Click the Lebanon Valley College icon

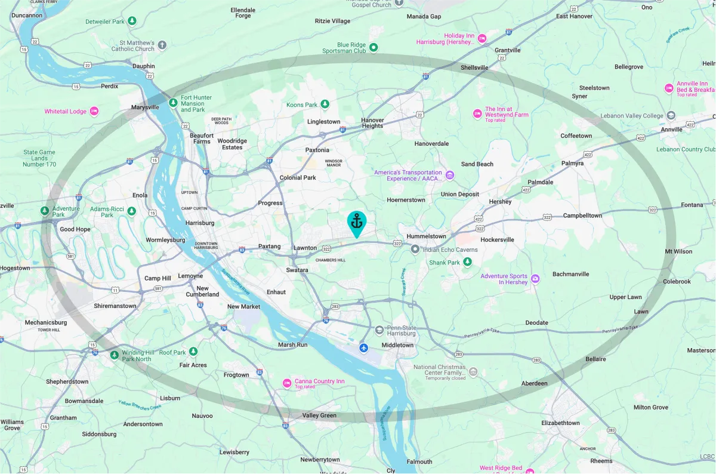671,115
